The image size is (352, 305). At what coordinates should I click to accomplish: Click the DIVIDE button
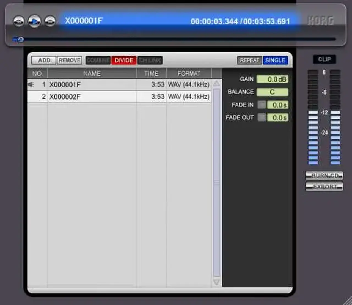click(x=124, y=60)
